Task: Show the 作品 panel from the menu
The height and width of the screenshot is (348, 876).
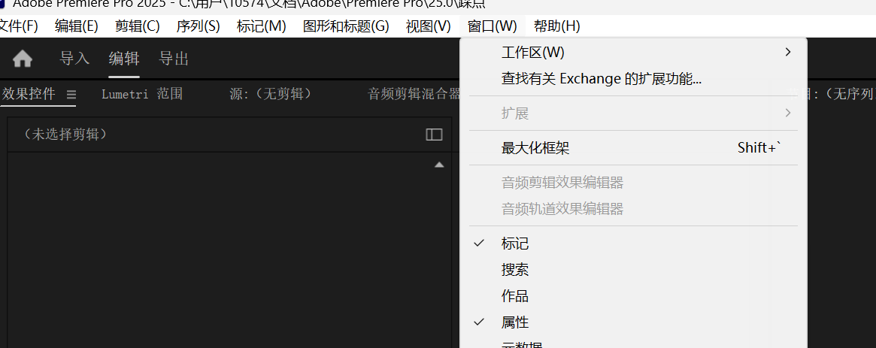Action: tap(633, 296)
